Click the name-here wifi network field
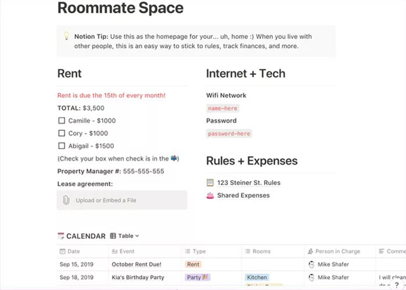 (223, 108)
